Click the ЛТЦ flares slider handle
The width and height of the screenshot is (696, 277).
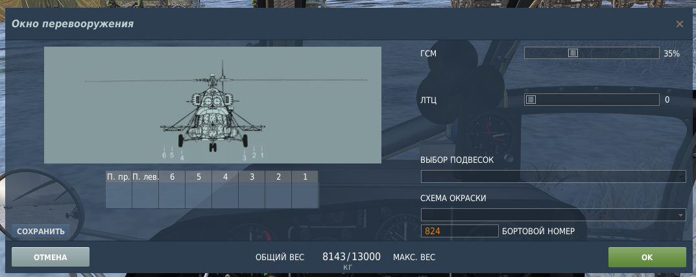click(531, 100)
